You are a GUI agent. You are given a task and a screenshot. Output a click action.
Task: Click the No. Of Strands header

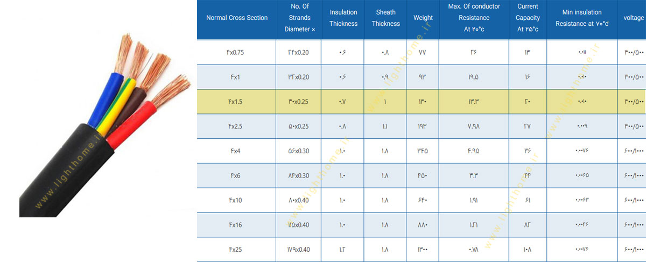[x=300, y=18]
